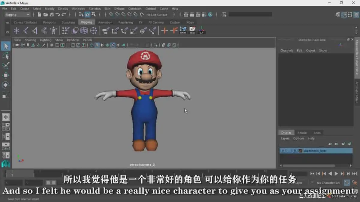Open the Channels menu in Channel Box
Viewport: 360px width, 202px height.
286,51
